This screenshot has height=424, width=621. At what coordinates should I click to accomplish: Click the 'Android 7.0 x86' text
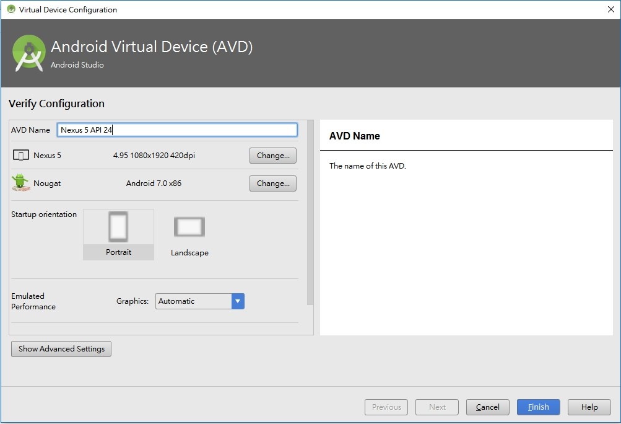[154, 183]
